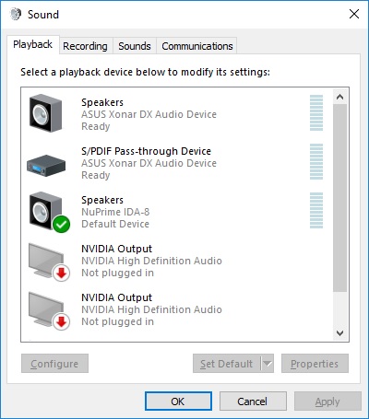Click the device list scroll-up arrow

[x=339, y=97]
